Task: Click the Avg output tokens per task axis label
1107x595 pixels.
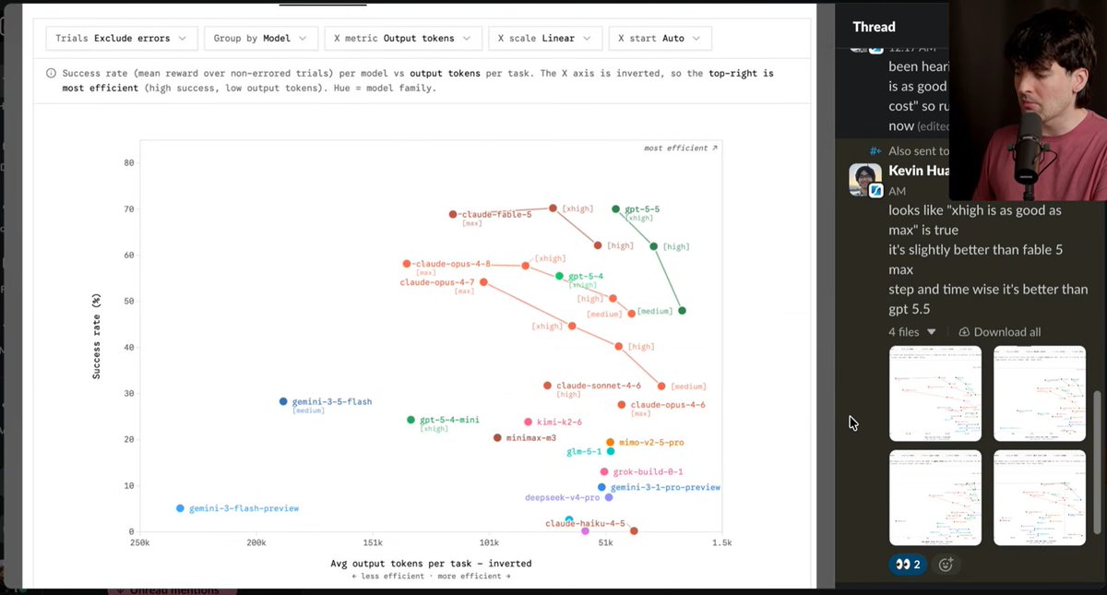Action: click(431, 563)
